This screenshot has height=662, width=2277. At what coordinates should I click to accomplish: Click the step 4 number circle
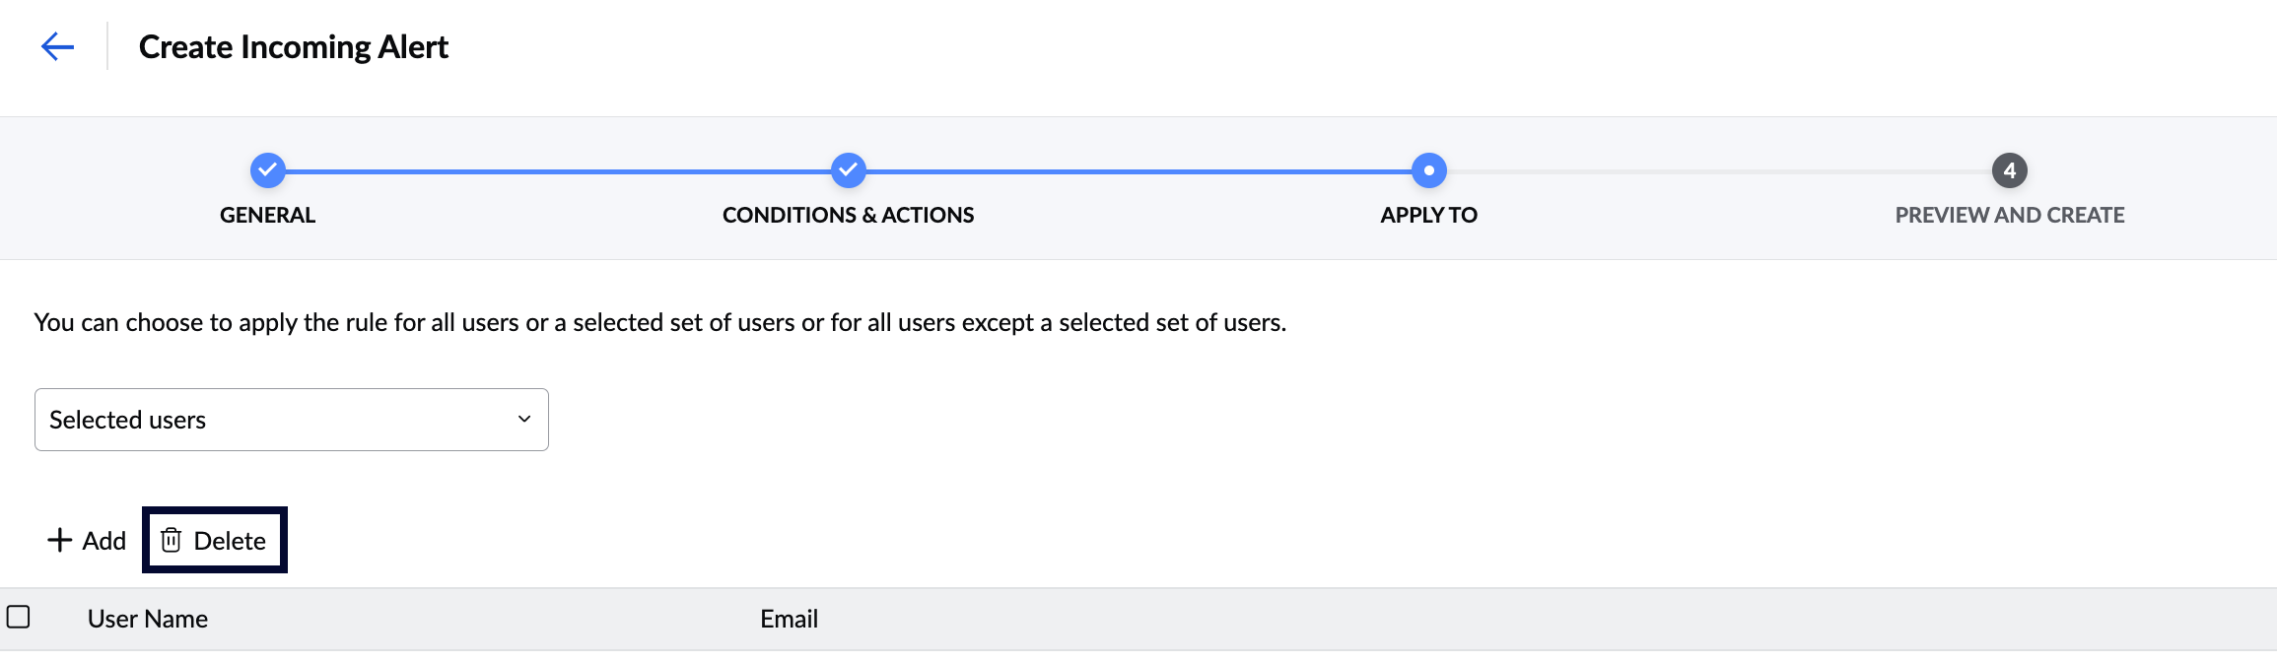2009,170
